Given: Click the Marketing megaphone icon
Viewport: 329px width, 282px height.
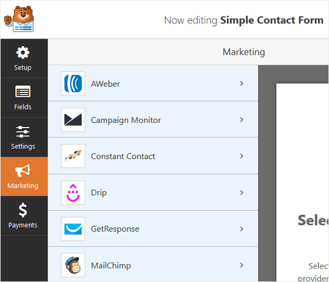Looking at the screenshot, I should point(23,170).
